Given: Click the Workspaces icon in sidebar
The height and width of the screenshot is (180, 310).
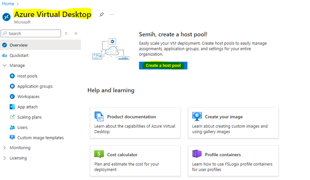Looking at the screenshot, I should coord(12,97).
